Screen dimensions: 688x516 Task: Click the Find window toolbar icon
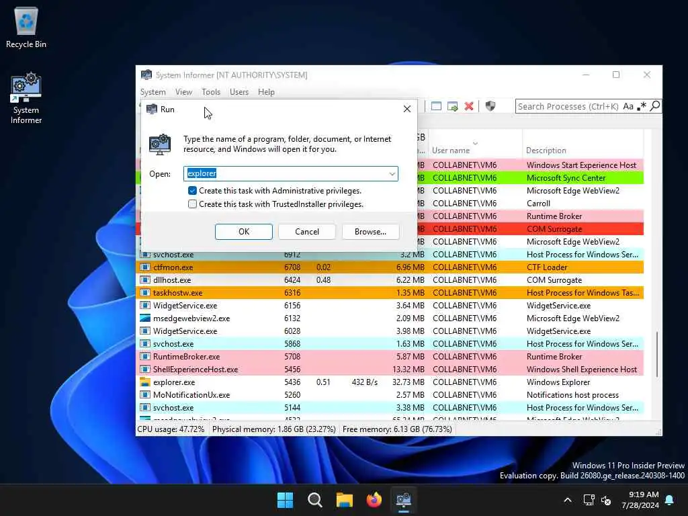(436, 106)
